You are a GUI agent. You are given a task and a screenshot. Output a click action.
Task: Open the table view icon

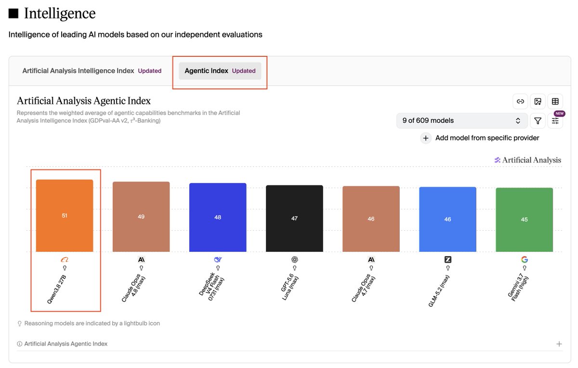tap(555, 101)
